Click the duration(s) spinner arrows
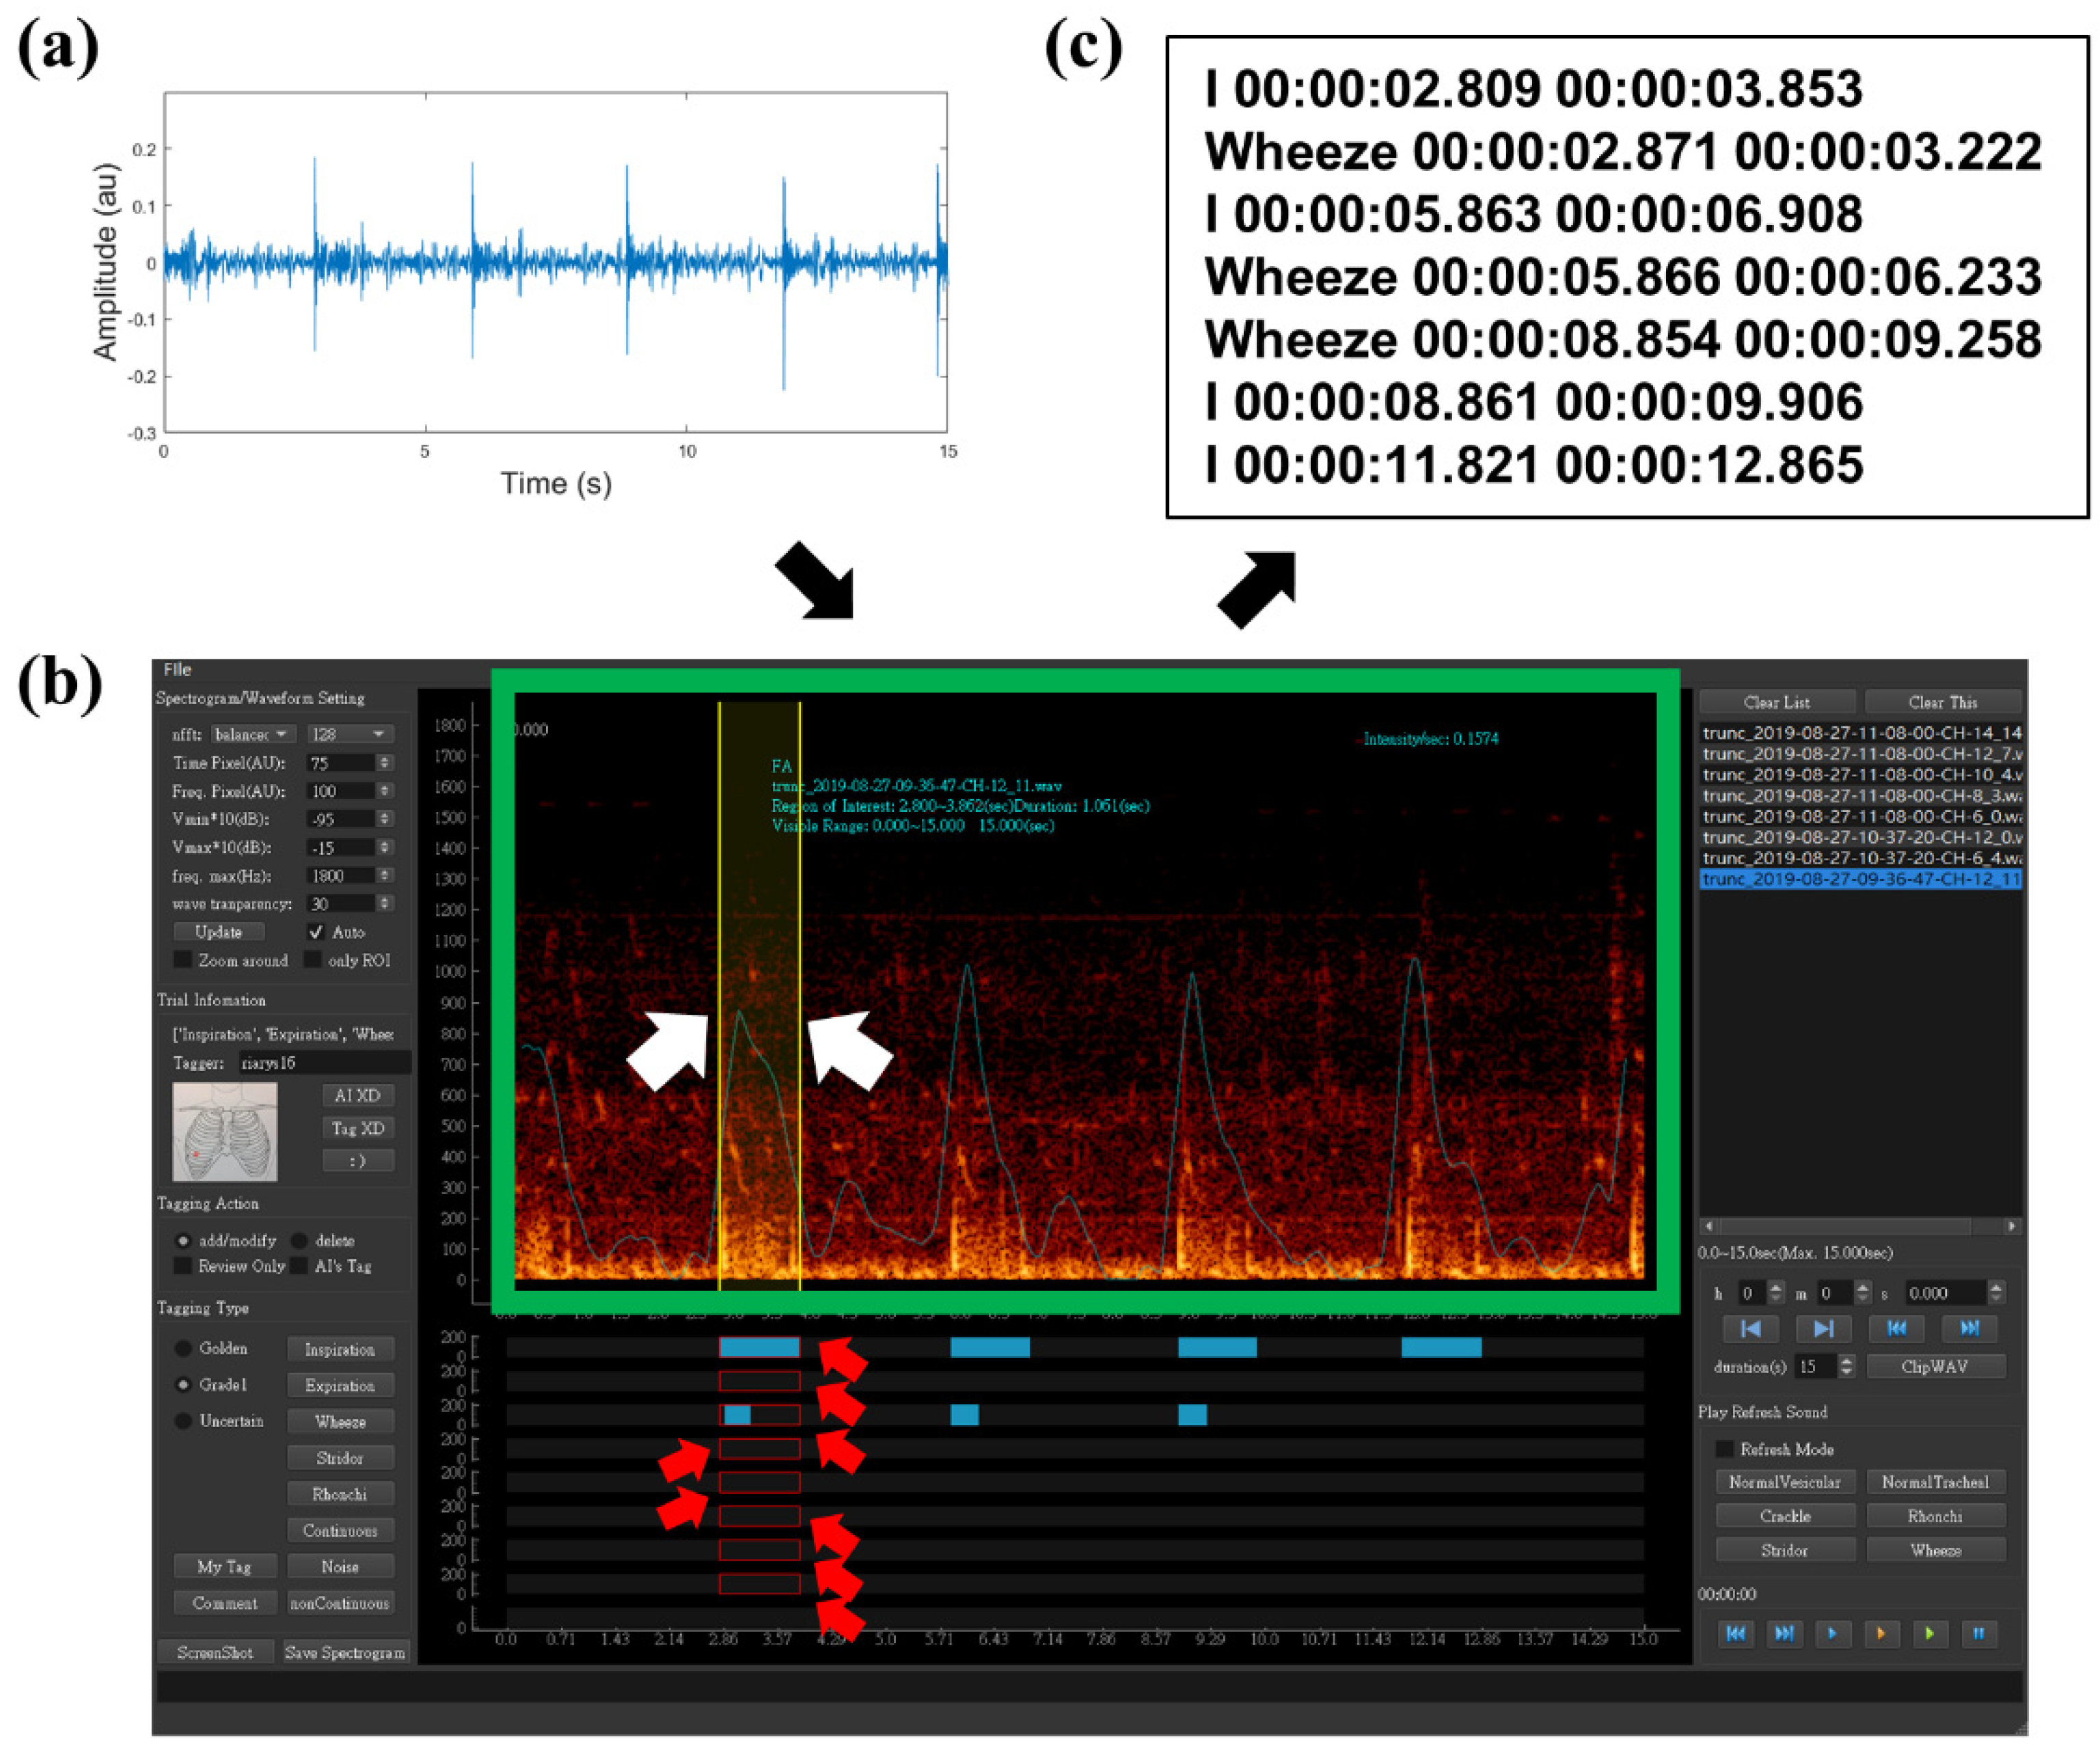This screenshot has height=1746, width=2100. [1846, 1366]
